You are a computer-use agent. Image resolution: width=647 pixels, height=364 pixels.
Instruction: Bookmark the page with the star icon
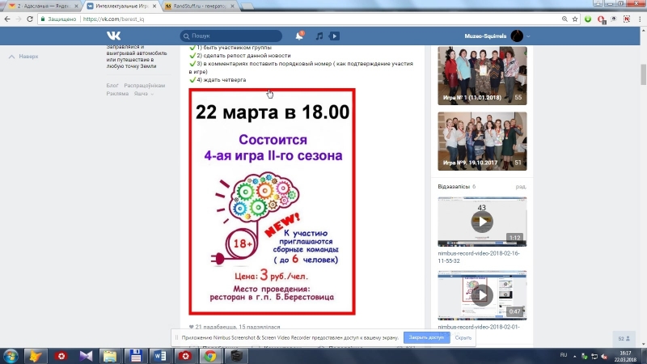[575, 19]
